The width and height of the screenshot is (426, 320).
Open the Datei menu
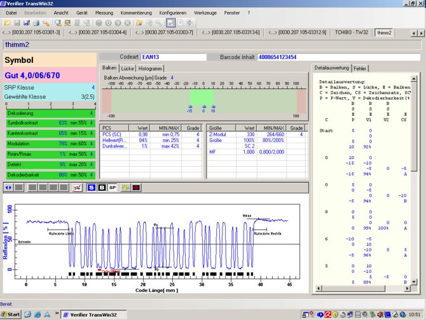(11, 13)
